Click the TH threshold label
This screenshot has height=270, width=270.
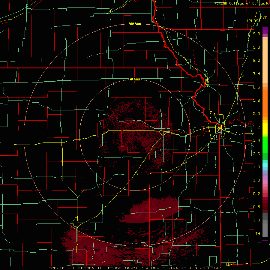click(258, 233)
